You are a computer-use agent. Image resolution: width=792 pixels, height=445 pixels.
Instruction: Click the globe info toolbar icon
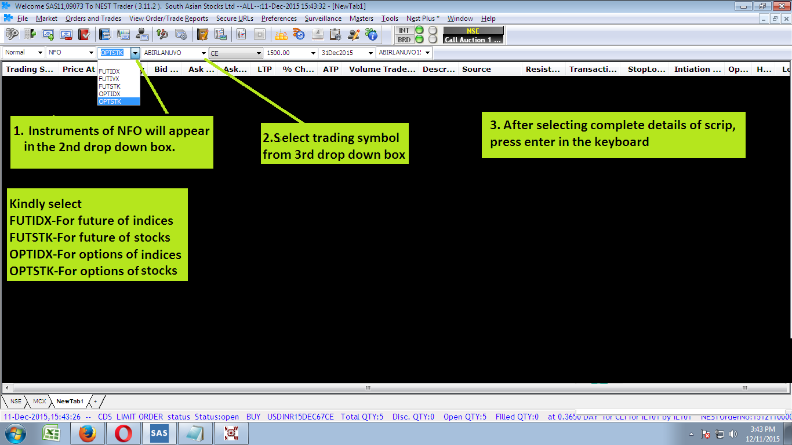371,34
